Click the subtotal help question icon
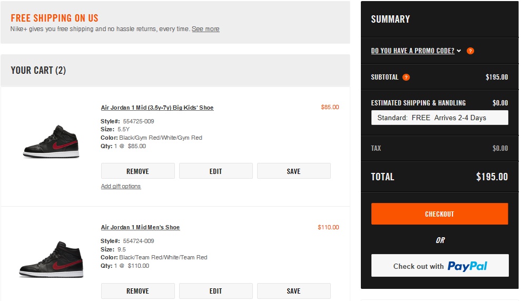 pyautogui.click(x=406, y=77)
